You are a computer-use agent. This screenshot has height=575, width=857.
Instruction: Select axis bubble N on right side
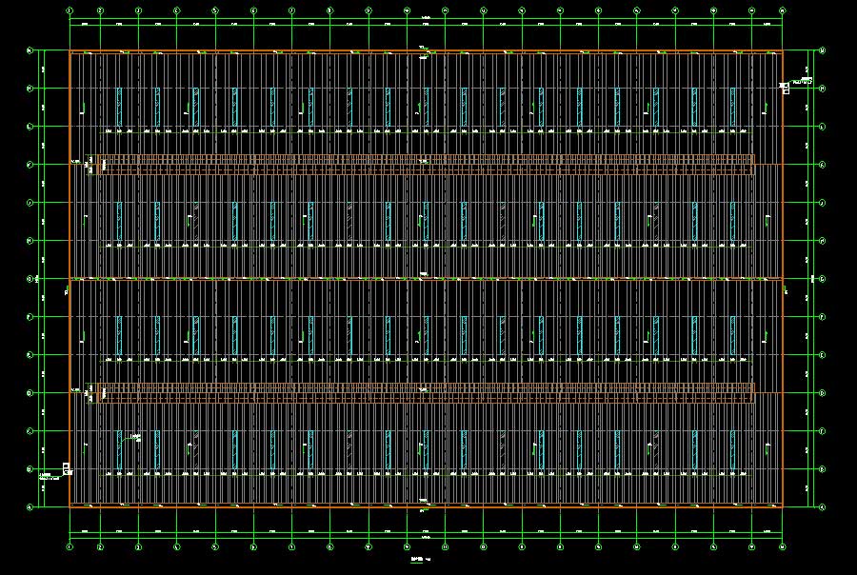pyautogui.click(x=822, y=50)
